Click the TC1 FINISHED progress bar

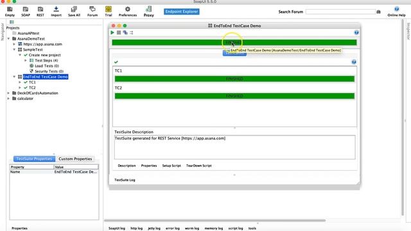click(x=234, y=79)
